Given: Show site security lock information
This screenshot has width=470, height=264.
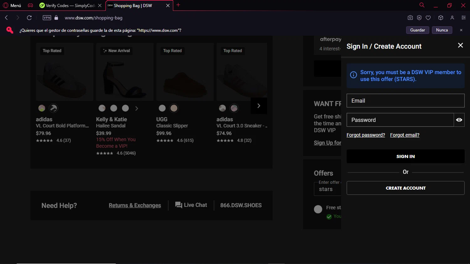Looking at the screenshot, I should tap(56, 18).
